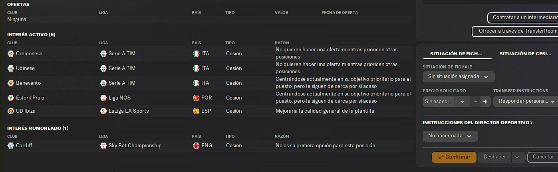The width and height of the screenshot is (558, 172).
Task: Open the Sin situación asignada dropdown
Action: 459,76
